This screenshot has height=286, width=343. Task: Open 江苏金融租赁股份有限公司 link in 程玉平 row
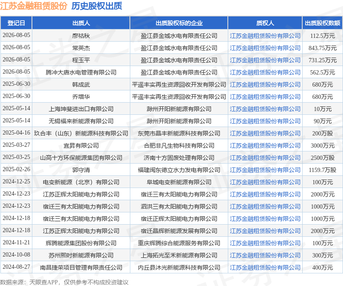(x=265, y=60)
